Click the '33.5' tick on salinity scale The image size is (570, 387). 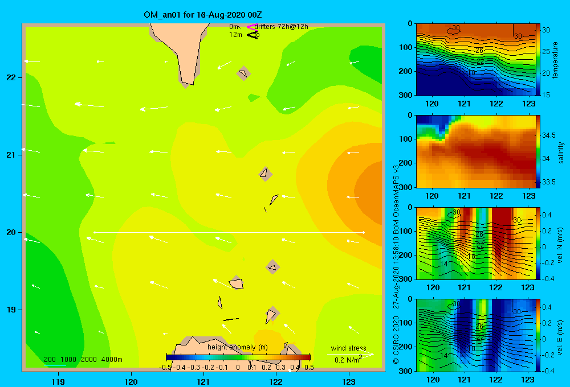(548, 182)
